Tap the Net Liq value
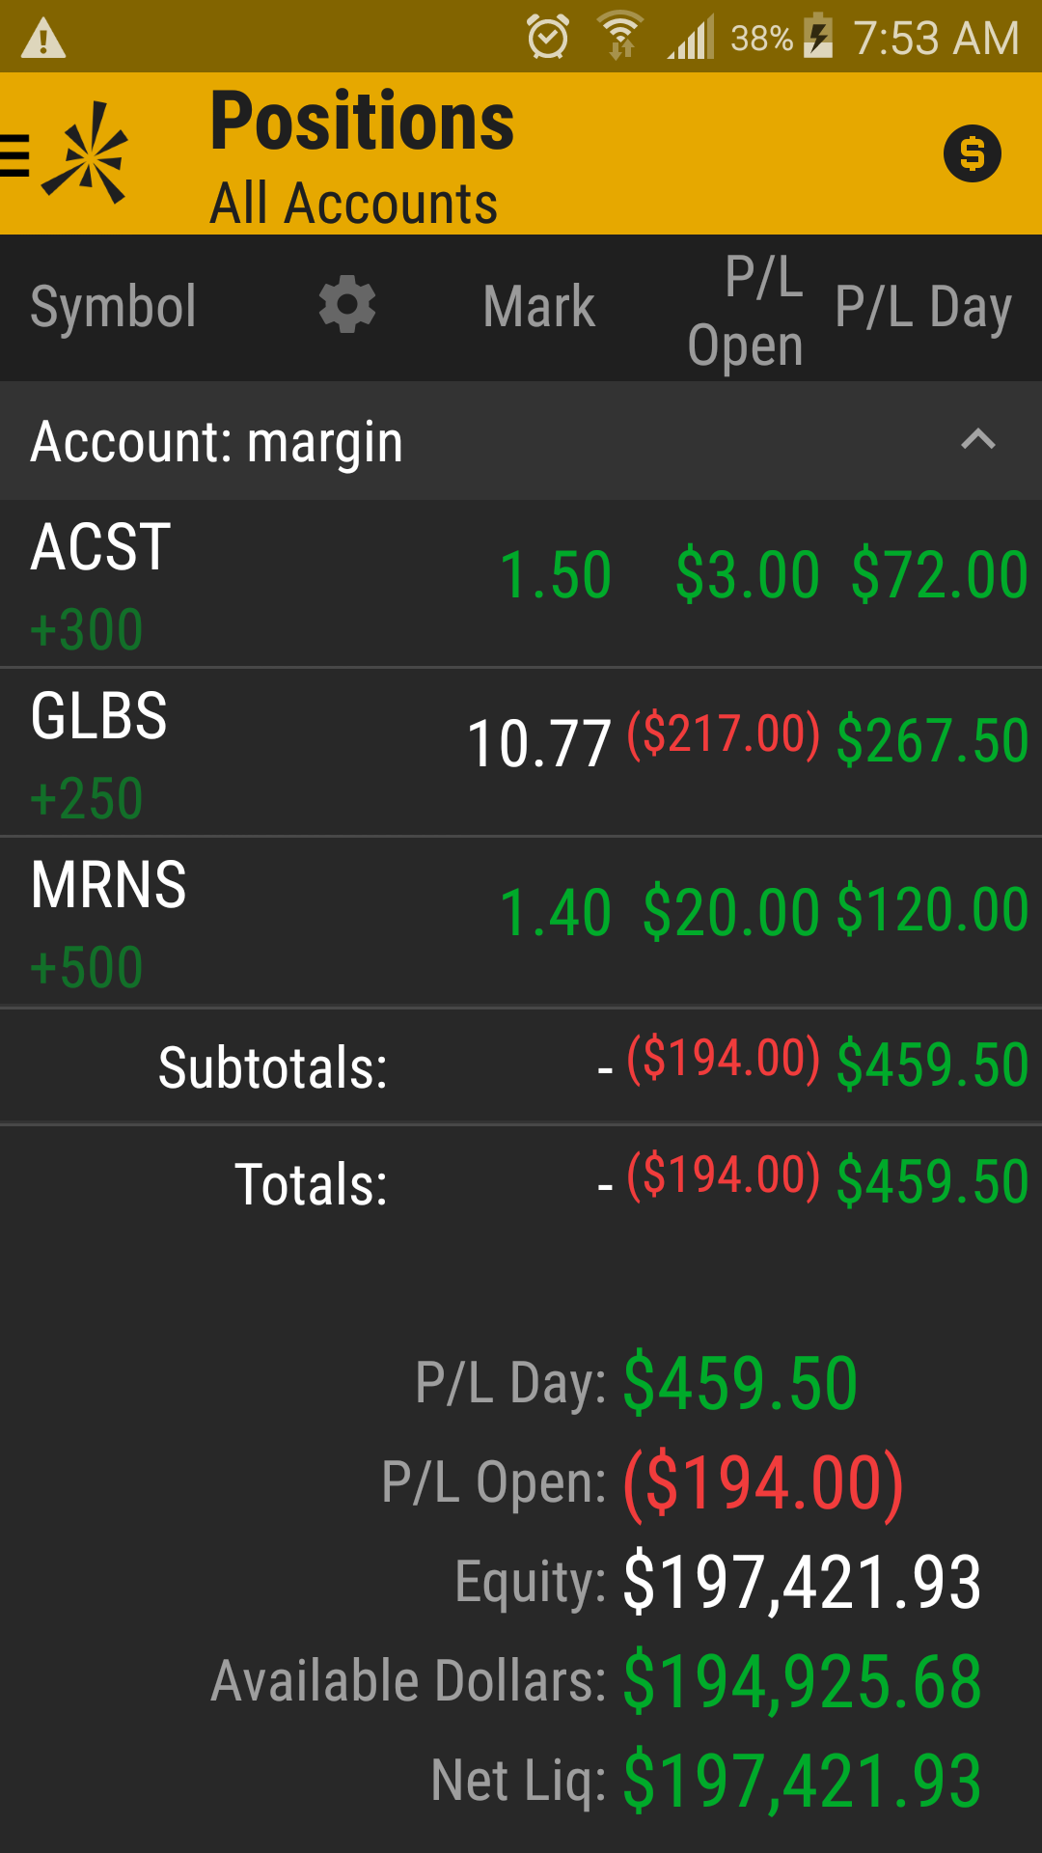Viewport: 1042px width, 1853px height. click(802, 1781)
